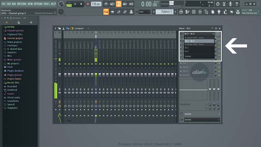Open the Templates folder in browser

(x=12, y=108)
